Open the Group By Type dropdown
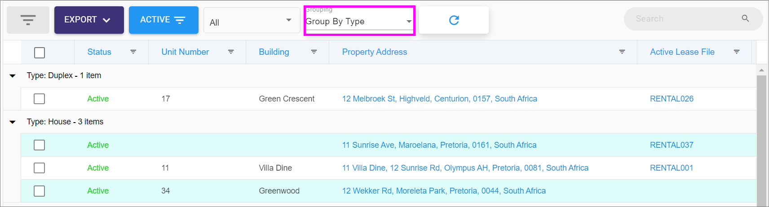The image size is (769, 207). tap(359, 21)
